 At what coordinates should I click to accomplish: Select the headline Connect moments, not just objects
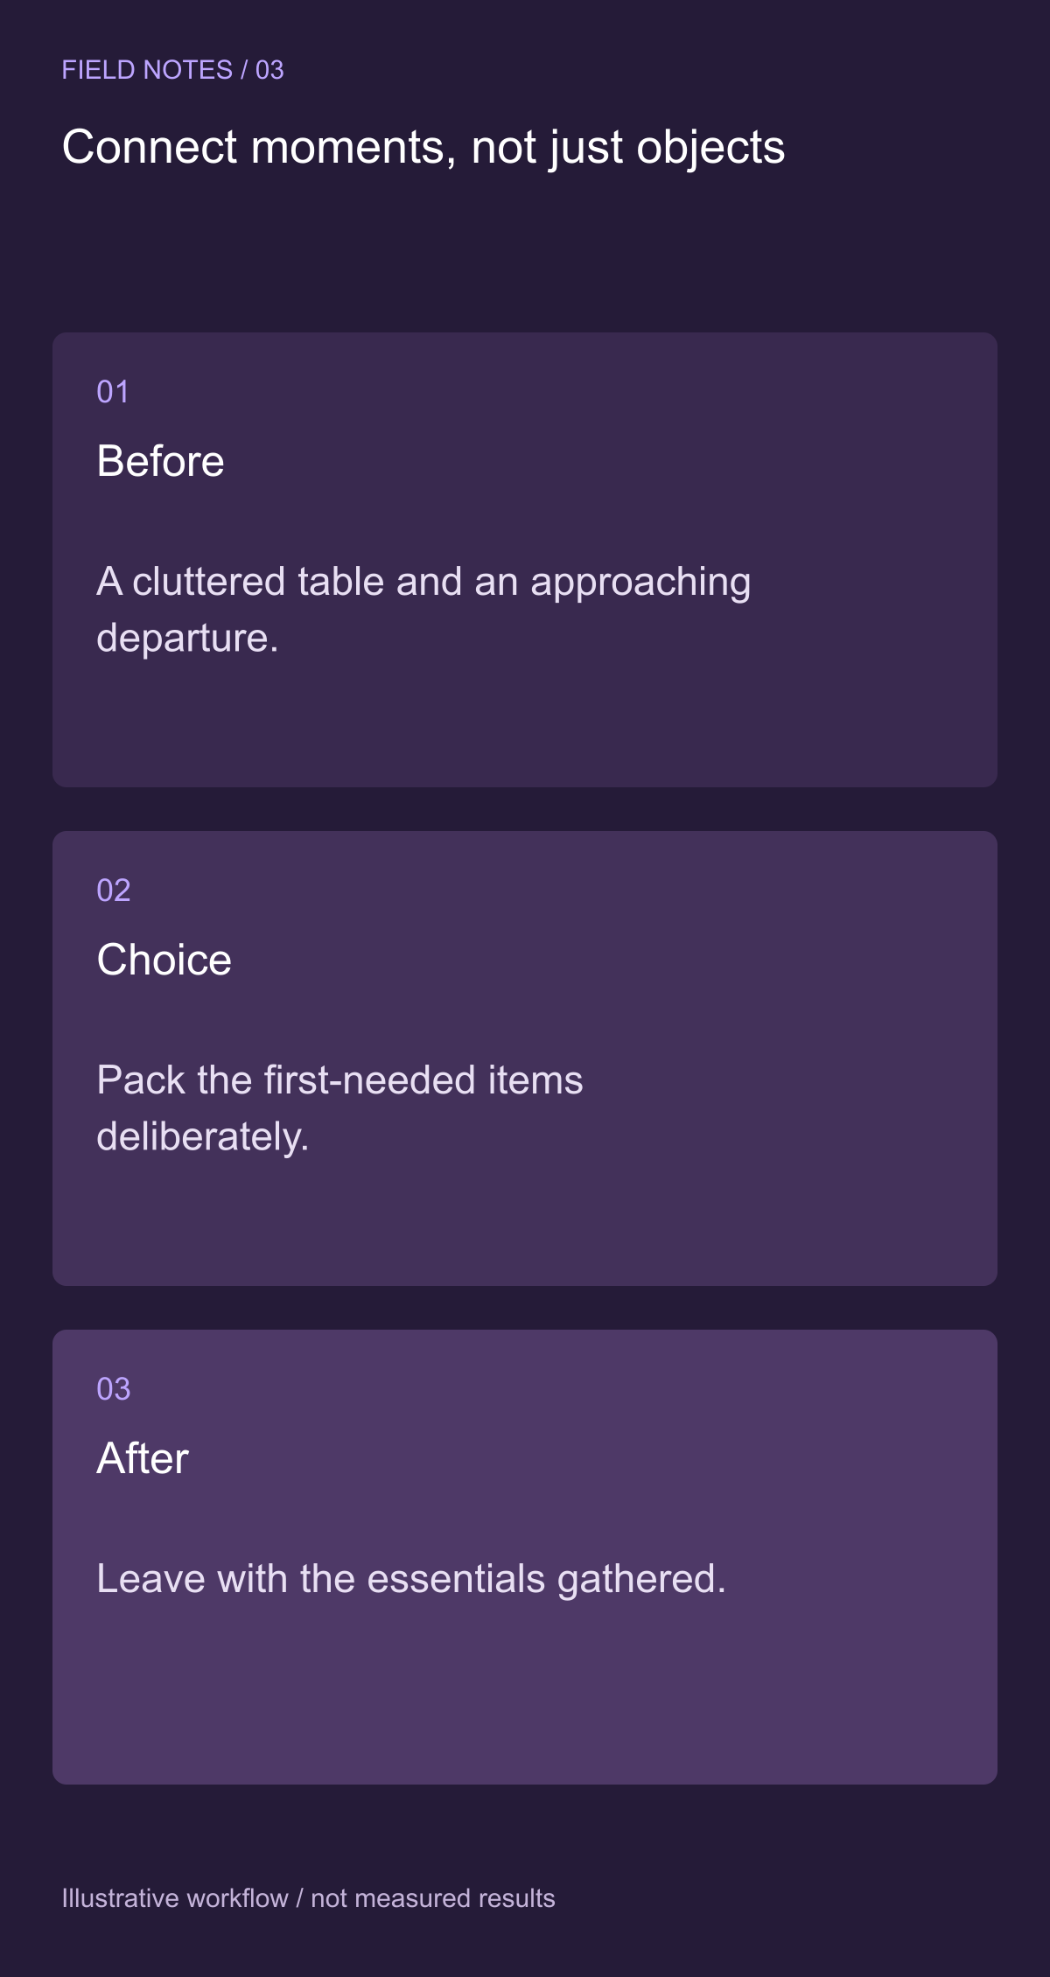tap(423, 147)
